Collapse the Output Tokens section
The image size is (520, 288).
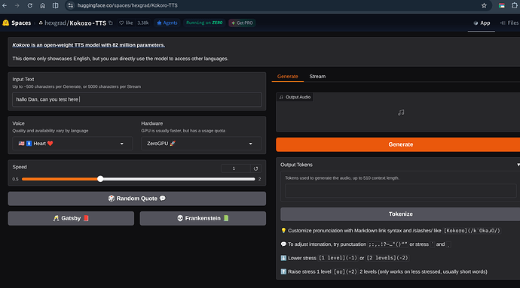click(x=518, y=165)
